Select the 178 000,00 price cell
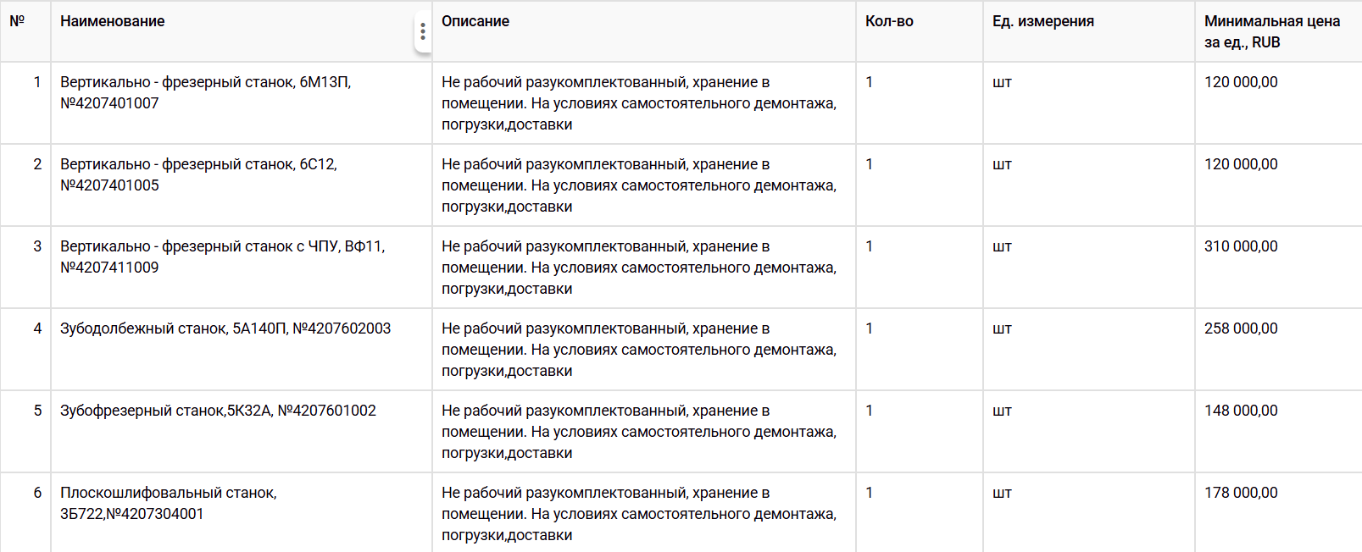The height and width of the screenshot is (552, 1362). (1241, 493)
